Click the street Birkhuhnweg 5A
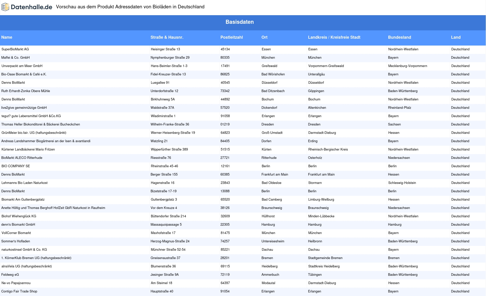Viewport: 486px width, 296px height. pos(163,99)
